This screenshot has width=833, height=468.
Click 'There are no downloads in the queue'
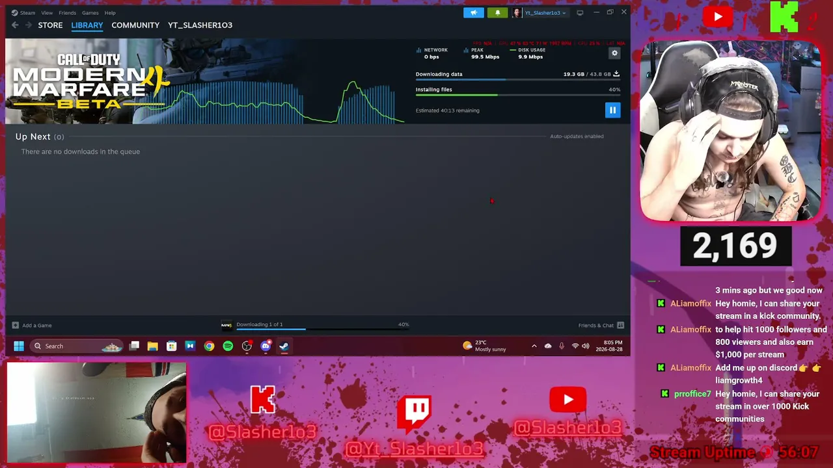pos(81,151)
